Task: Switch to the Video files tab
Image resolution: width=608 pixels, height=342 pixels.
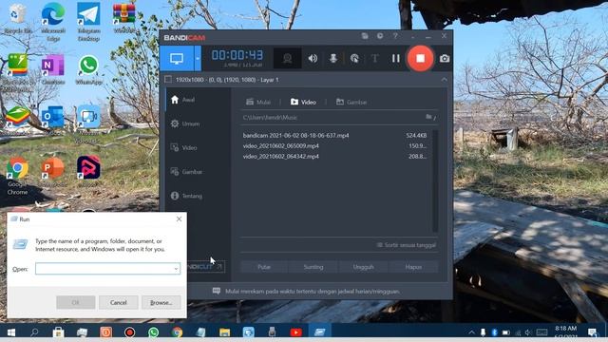Action: coord(303,102)
